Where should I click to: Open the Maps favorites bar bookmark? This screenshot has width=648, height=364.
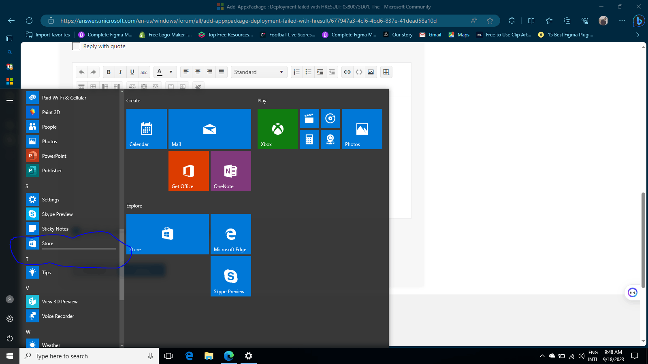(459, 35)
